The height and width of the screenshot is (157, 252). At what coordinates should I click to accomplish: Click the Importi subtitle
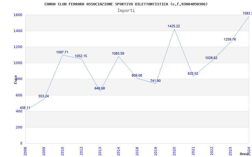(x=126, y=11)
